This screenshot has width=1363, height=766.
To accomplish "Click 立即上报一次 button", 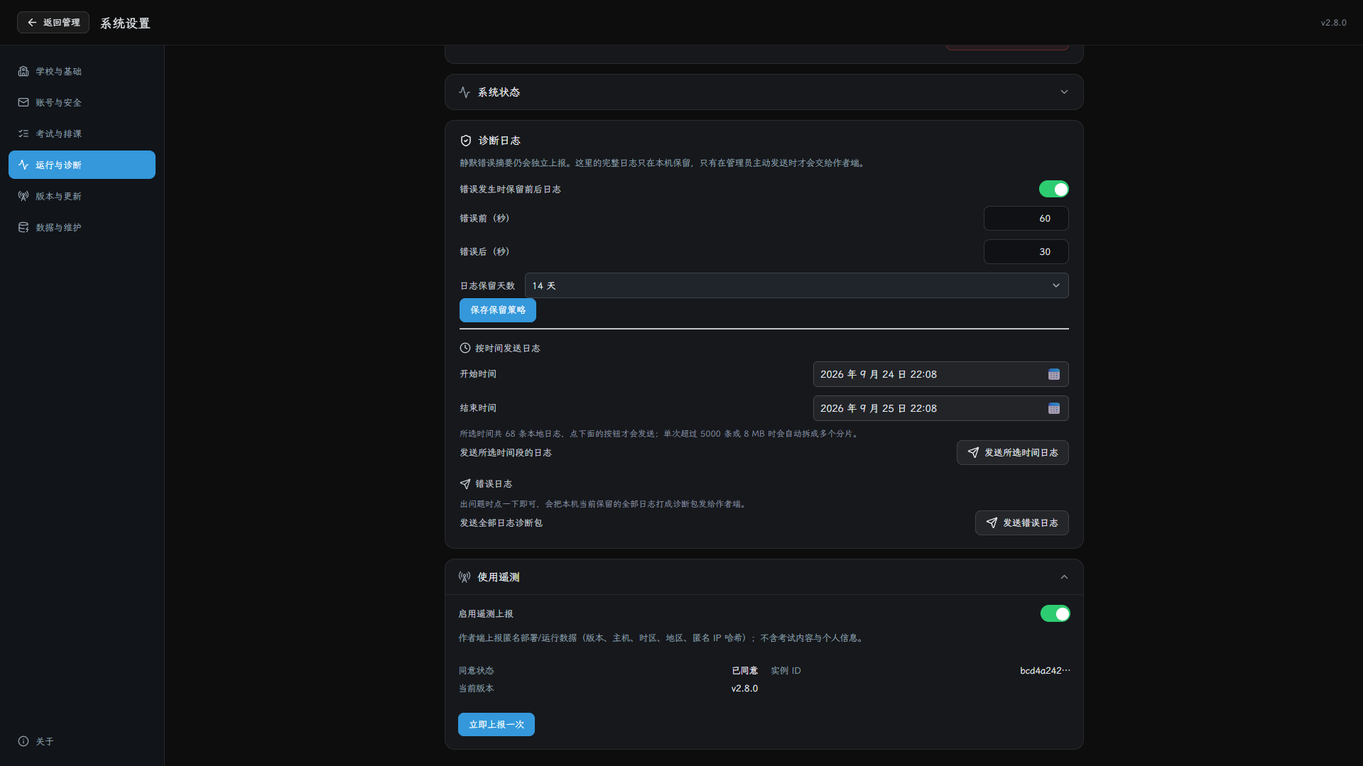I will (x=496, y=725).
